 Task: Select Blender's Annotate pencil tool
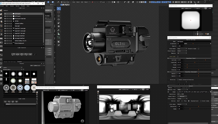tap(59, 30)
